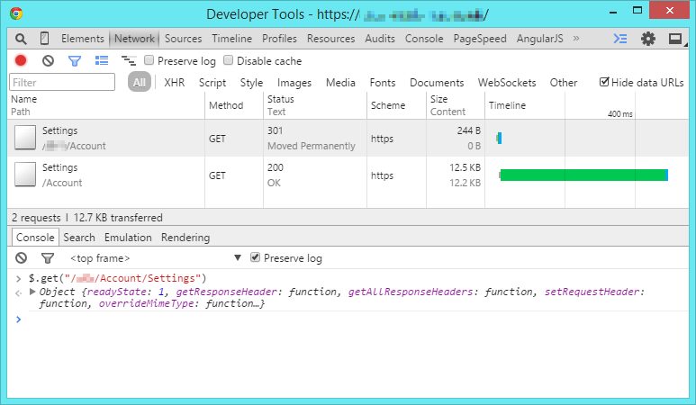The width and height of the screenshot is (696, 405).
Task: Select the Settings request with 200 OK
Action: [x=348, y=175]
